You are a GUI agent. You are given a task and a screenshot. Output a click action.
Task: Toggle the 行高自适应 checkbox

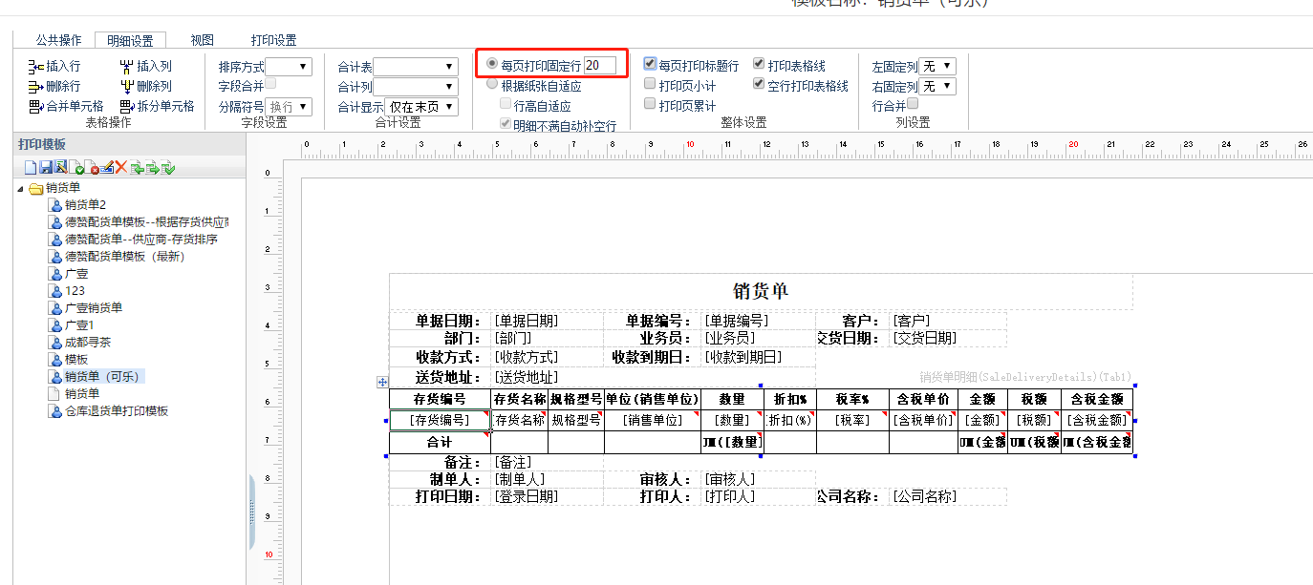[x=506, y=105]
